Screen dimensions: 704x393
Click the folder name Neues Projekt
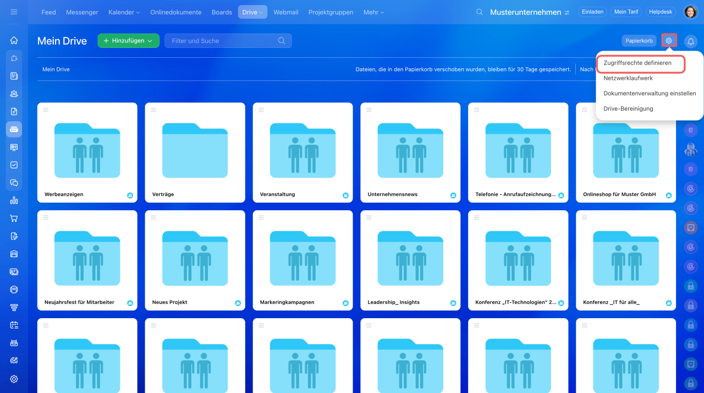click(170, 302)
